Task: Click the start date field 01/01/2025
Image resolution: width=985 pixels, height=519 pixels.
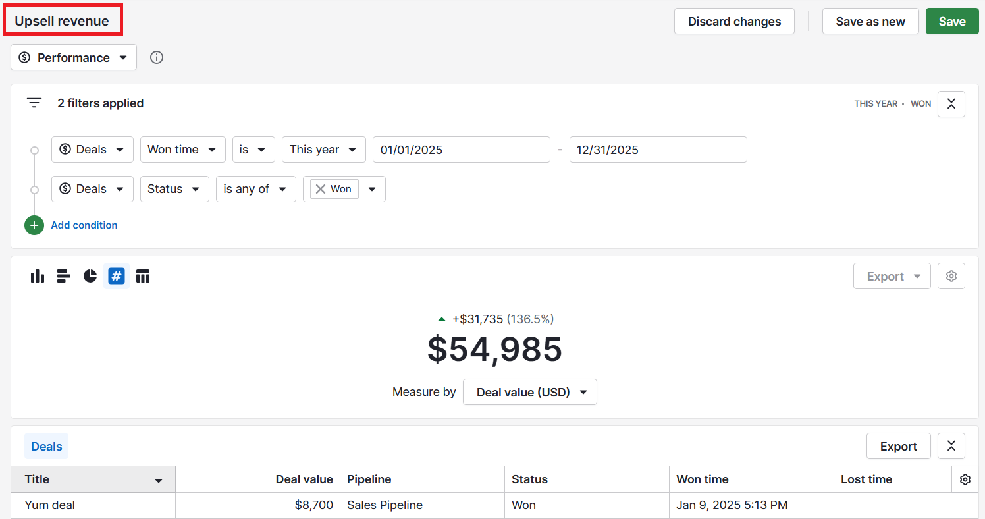Action: coord(462,150)
